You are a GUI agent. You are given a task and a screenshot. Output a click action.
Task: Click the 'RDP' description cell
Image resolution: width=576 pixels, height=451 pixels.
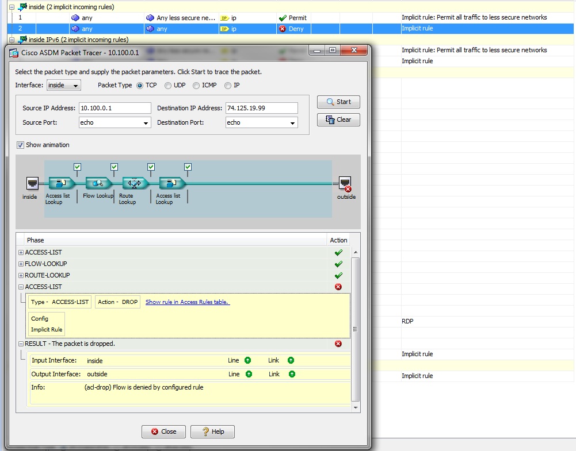407,321
